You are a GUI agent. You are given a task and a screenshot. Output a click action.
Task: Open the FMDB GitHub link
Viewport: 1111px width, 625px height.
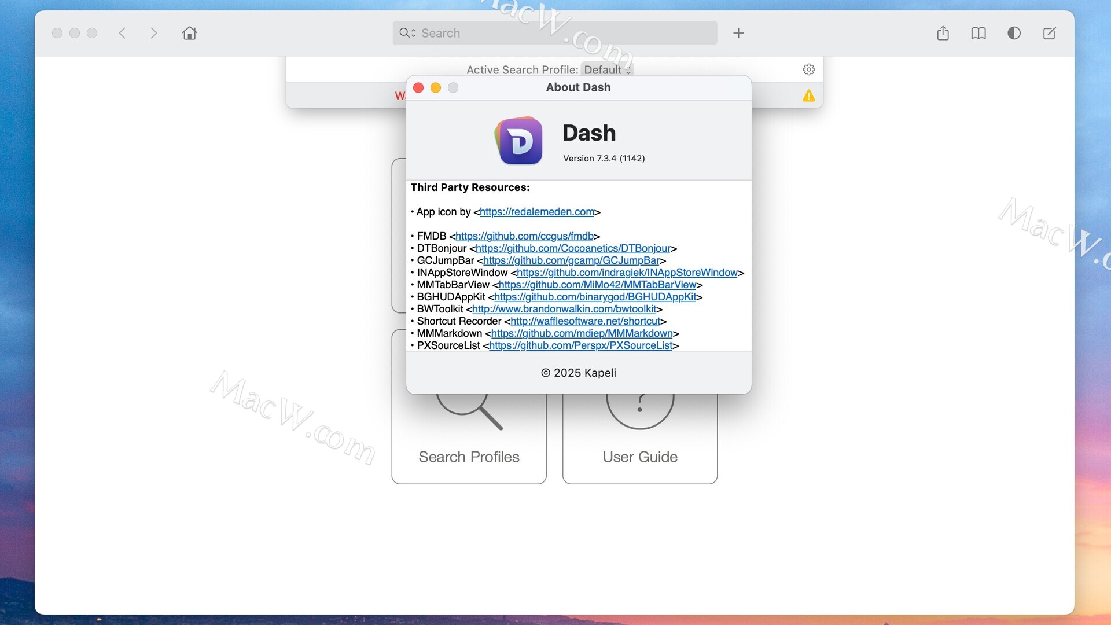(524, 236)
